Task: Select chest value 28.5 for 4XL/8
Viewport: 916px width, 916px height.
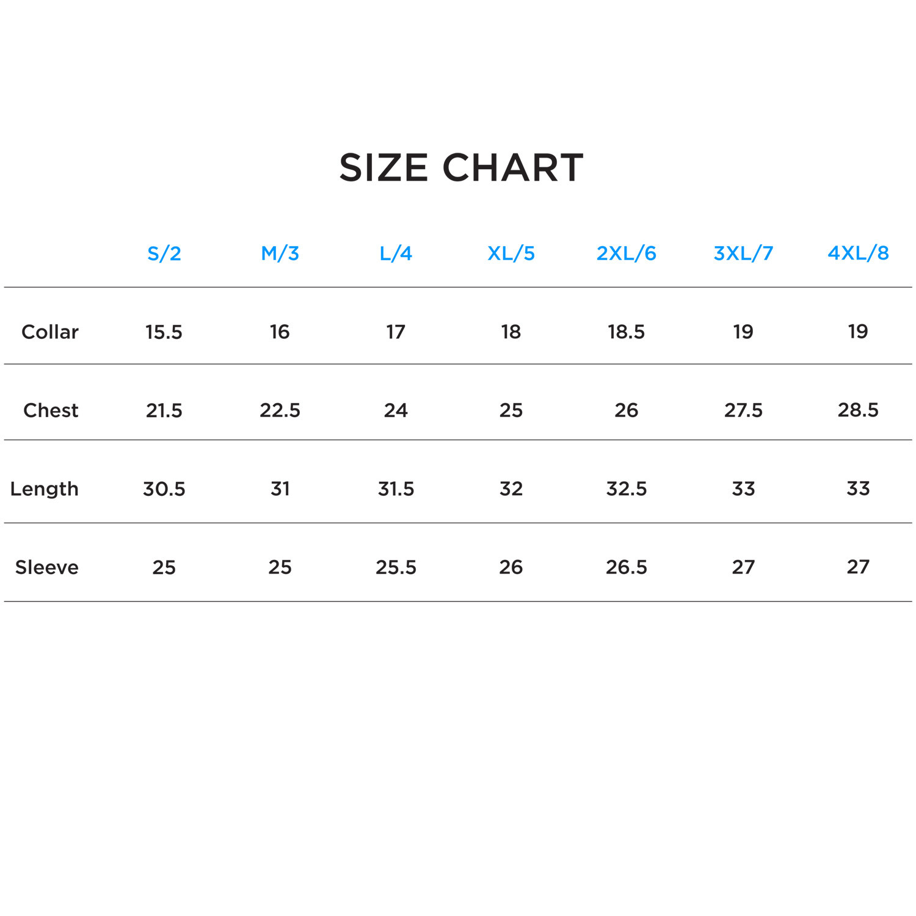Action: pos(858,410)
